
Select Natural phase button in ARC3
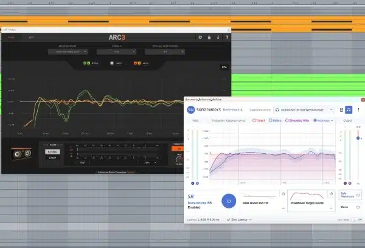coord(52,152)
